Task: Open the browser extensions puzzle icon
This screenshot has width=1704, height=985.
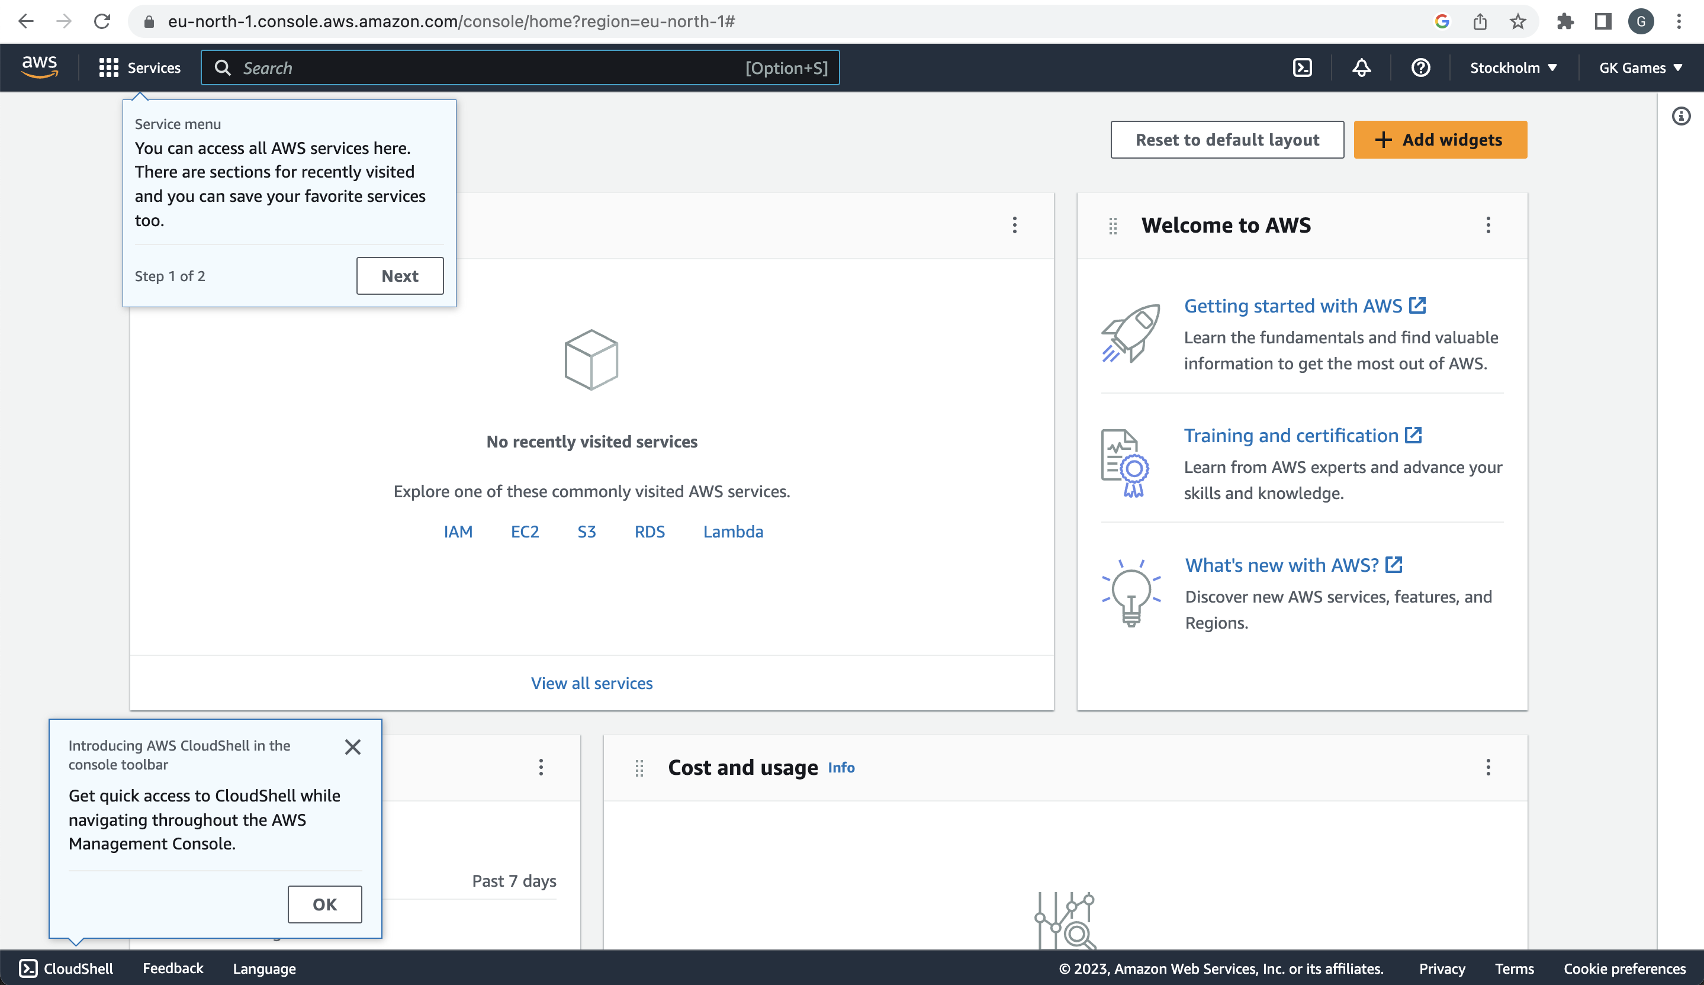Action: click(x=1565, y=22)
